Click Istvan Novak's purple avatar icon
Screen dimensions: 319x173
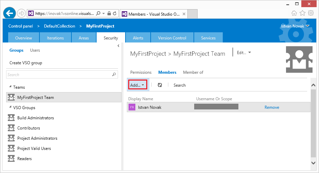[132, 107]
